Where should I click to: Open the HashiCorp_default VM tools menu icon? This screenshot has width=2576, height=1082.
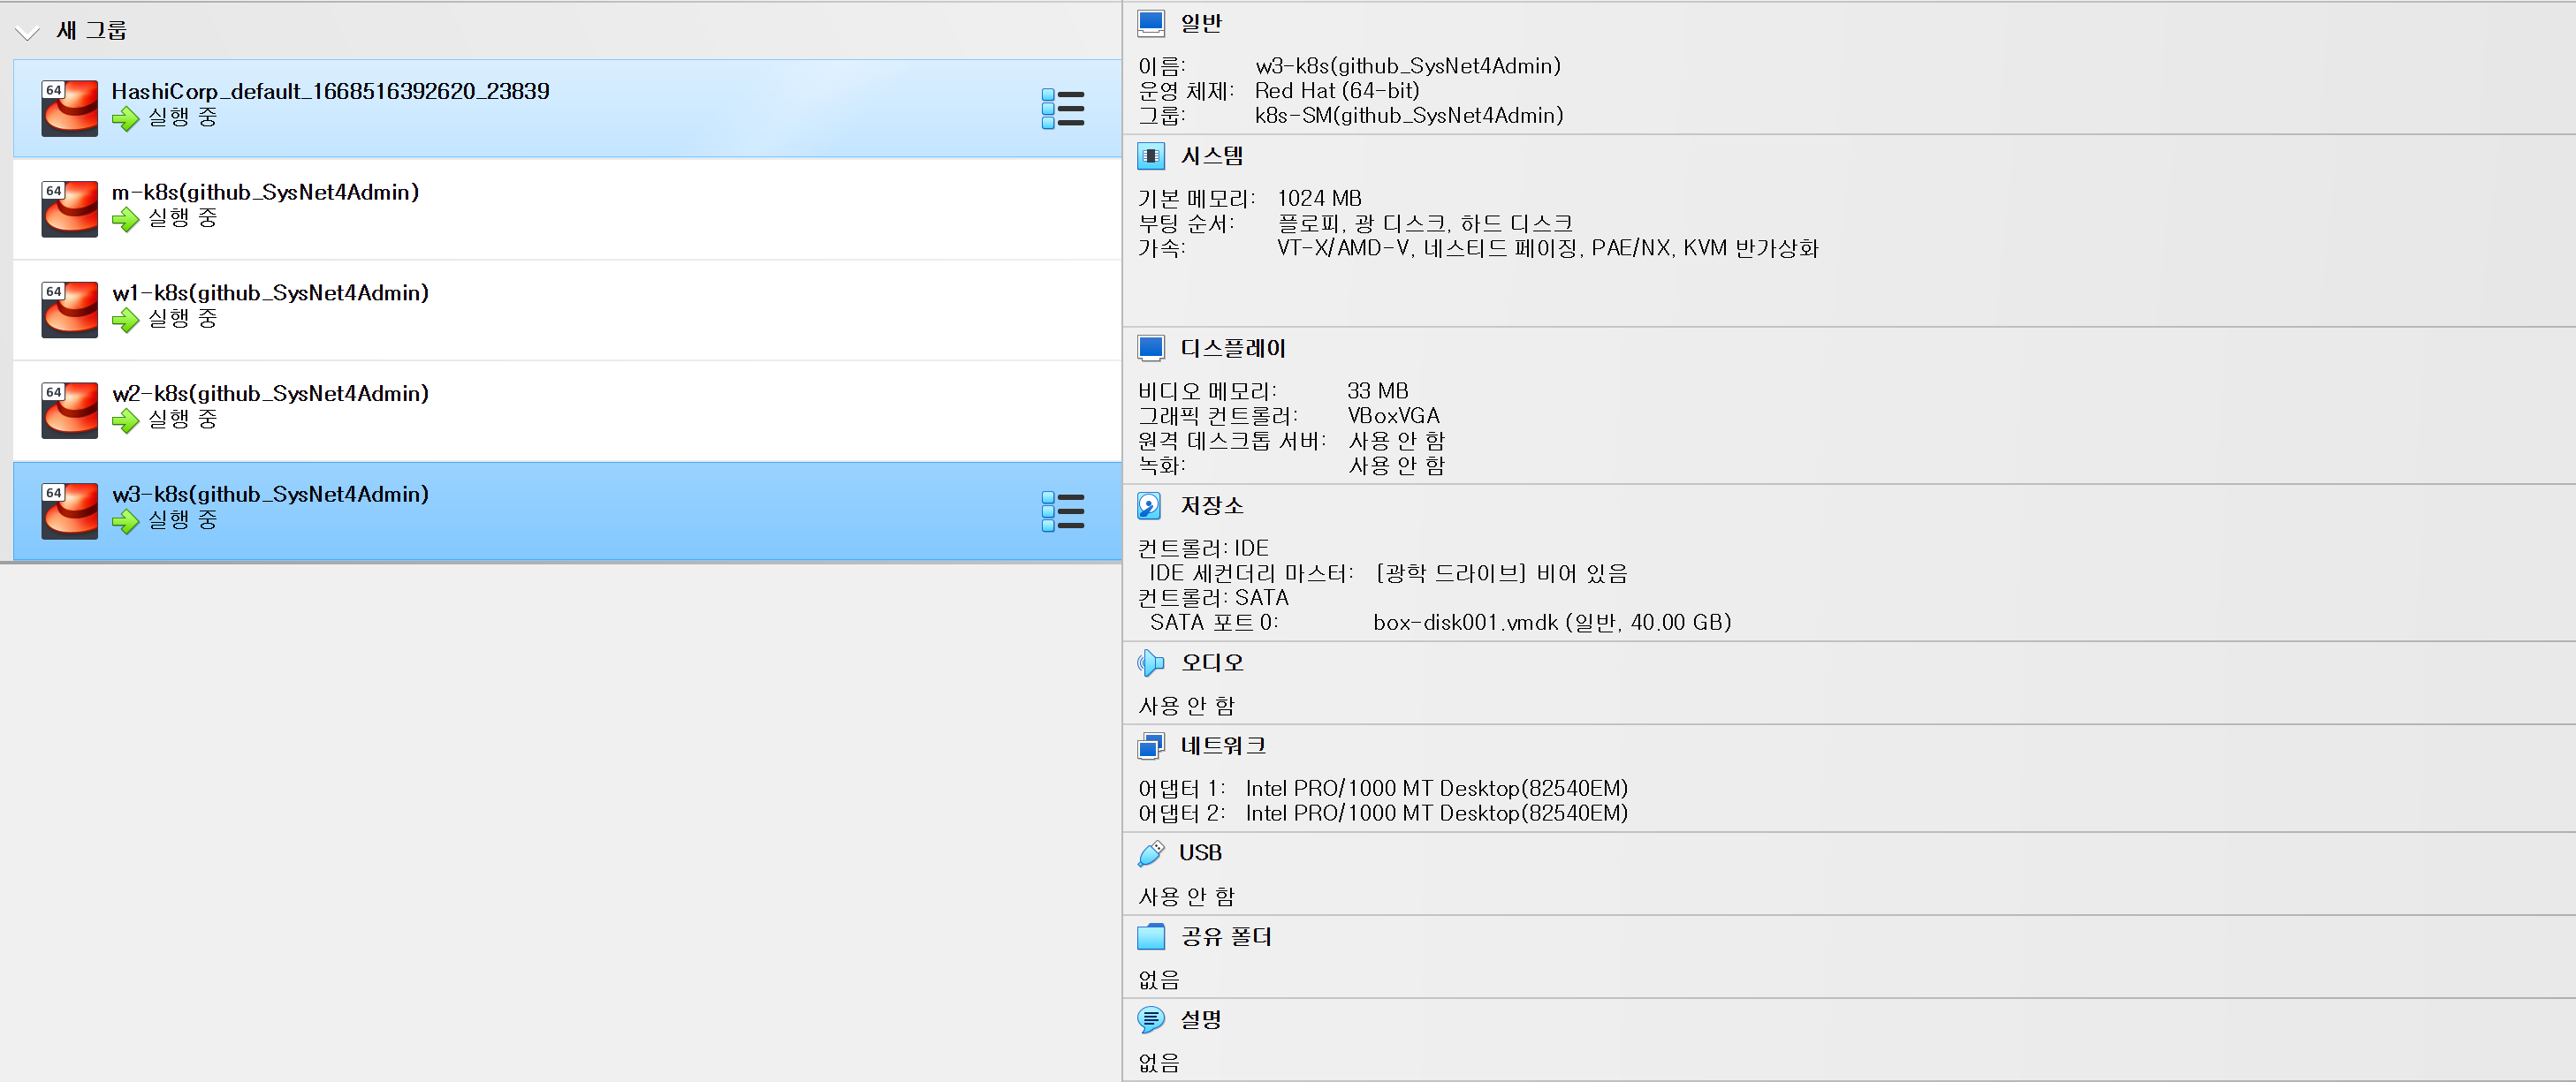click(x=1062, y=108)
